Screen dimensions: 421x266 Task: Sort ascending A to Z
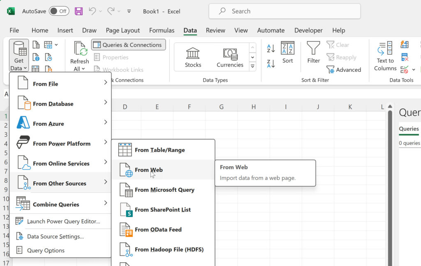271,48
